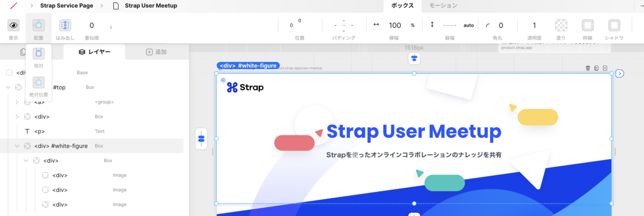Click Strap Service Page breadcrumb
This screenshot has width=644, height=216.
[x=67, y=6]
